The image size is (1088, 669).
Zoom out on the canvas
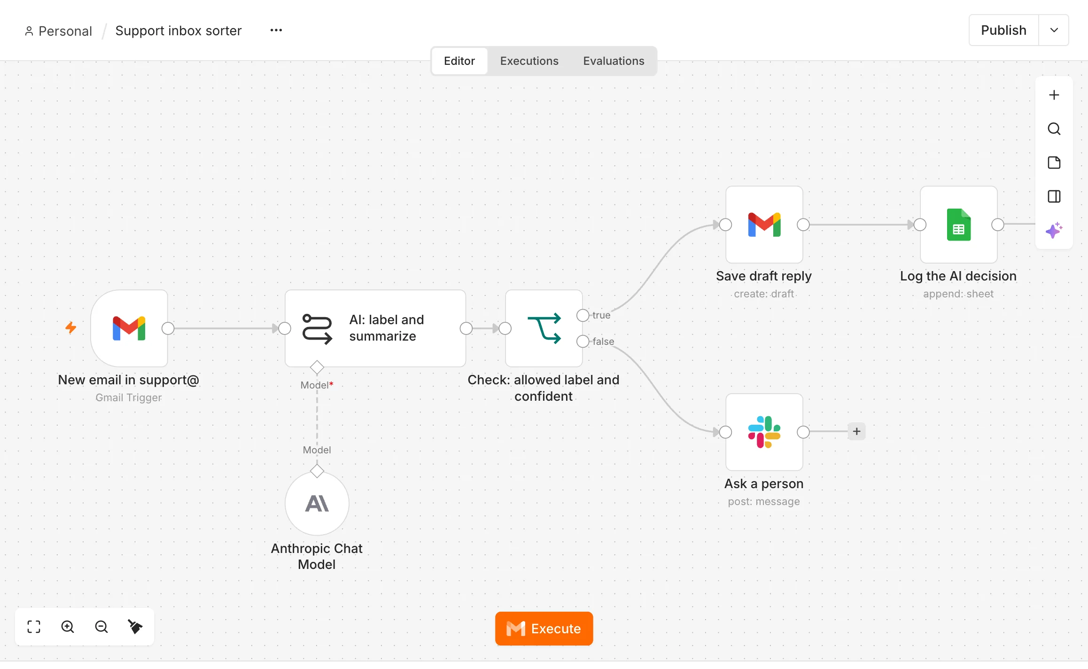(101, 627)
